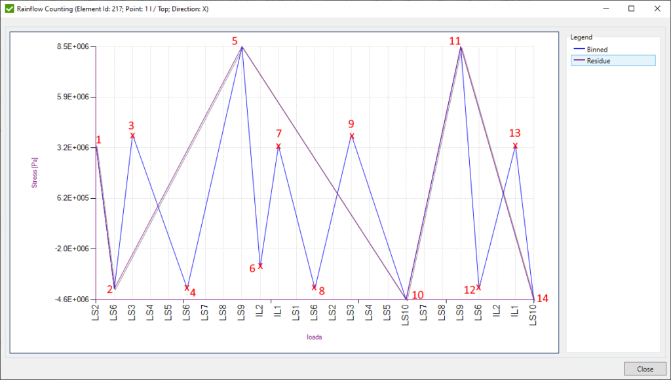Click the green checkmark icon in title bar
Viewport: 671px width, 380px height.
9,9
